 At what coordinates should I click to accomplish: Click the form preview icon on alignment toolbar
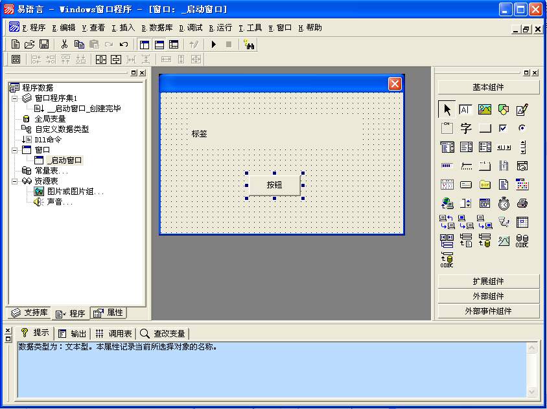point(16,60)
